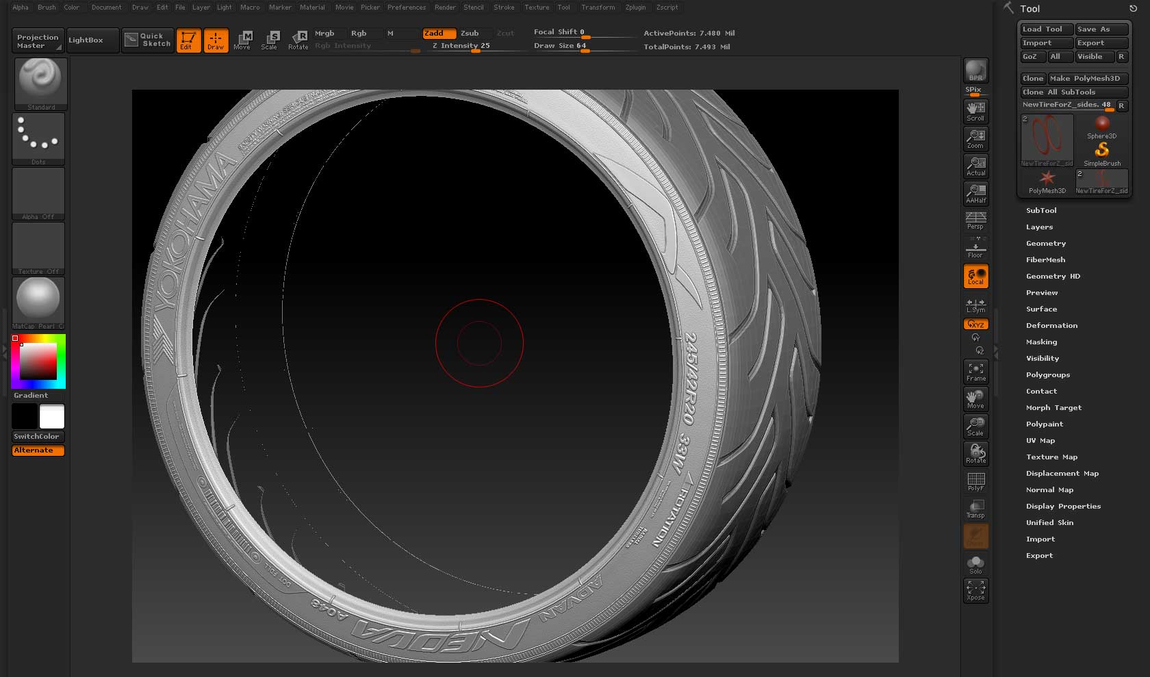Click the Texture Off slot
The width and height of the screenshot is (1150, 677).
38,248
